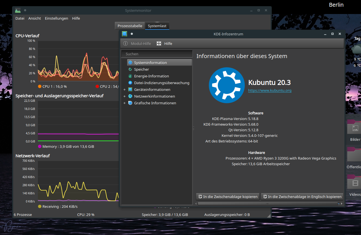Open the Datei menu in Systemmonitor
The image size is (361, 235).
tap(20, 18)
